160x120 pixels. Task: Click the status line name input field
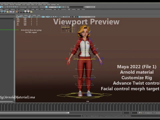tap(76, 7)
